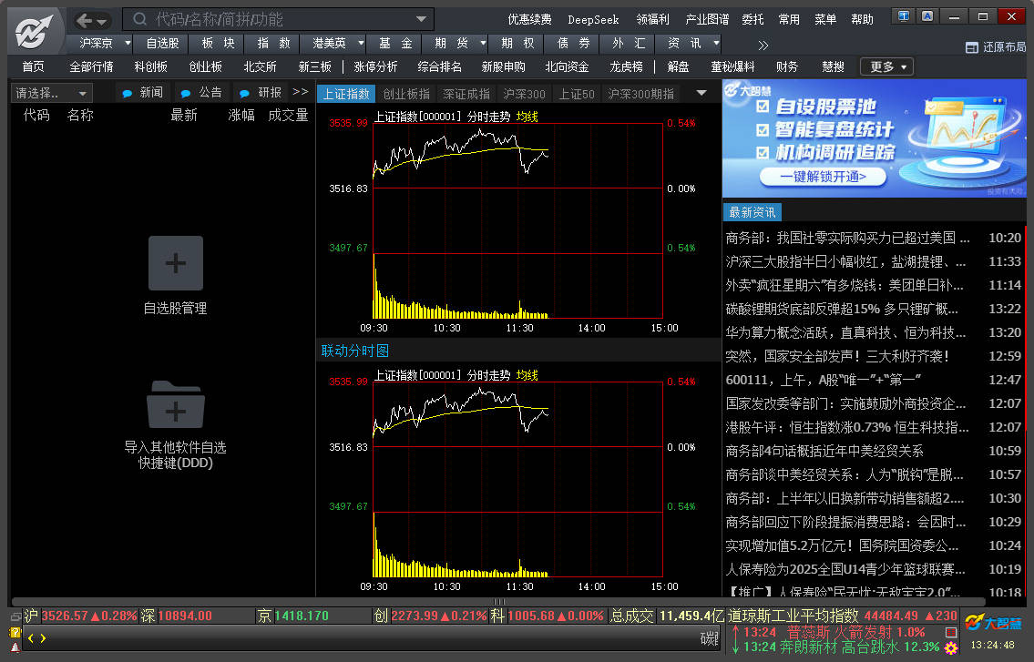Click the '>>' more tabs arrow beside 研报
1034x662 pixels.
pos(301,92)
